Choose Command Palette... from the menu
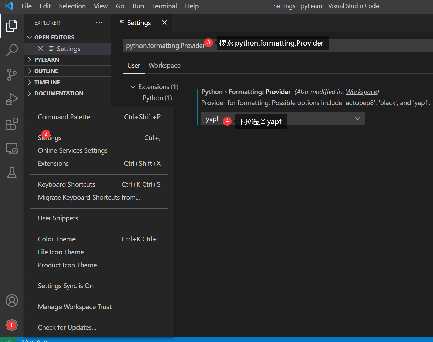 click(x=99, y=117)
